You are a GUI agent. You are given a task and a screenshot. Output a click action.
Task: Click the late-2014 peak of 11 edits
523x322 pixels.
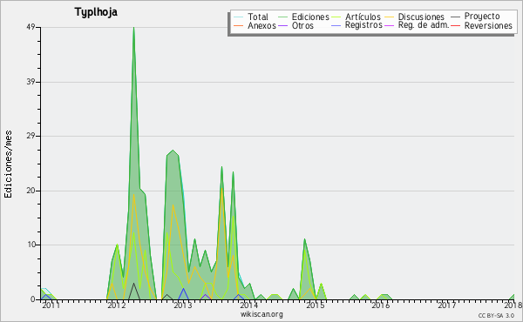pos(304,239)
